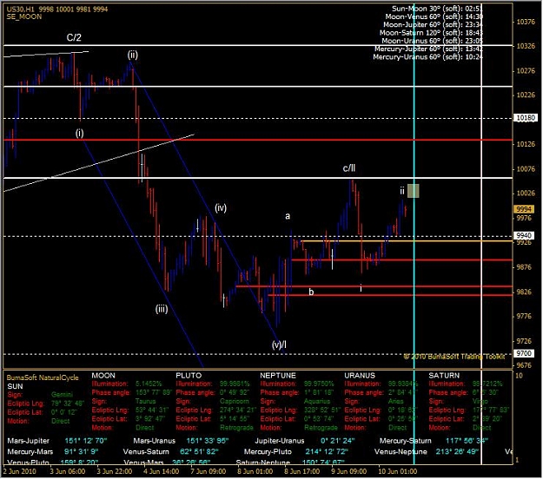Click the olive rectangle marker near the cyan line
The width and height of the screenshot is (543, 479).
[414, 191]
